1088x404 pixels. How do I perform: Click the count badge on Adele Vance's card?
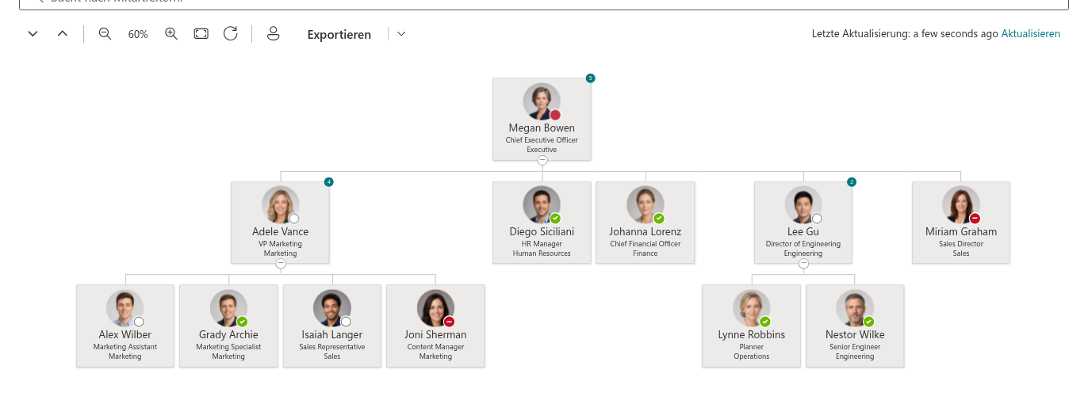tap(329, 182)
